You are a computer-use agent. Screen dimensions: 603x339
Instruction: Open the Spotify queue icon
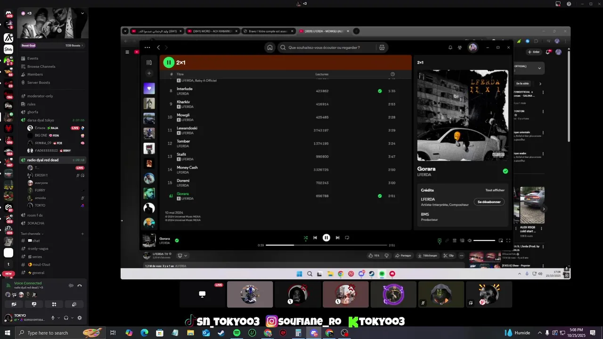455,241
